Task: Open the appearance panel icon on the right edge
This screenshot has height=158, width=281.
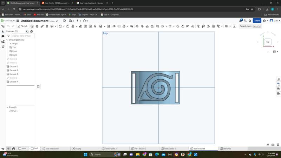Action: [279, 80]
